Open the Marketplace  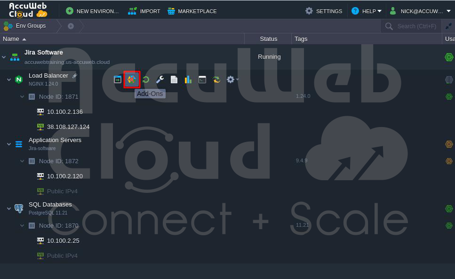pyautogui.click(x=192, y=11)
